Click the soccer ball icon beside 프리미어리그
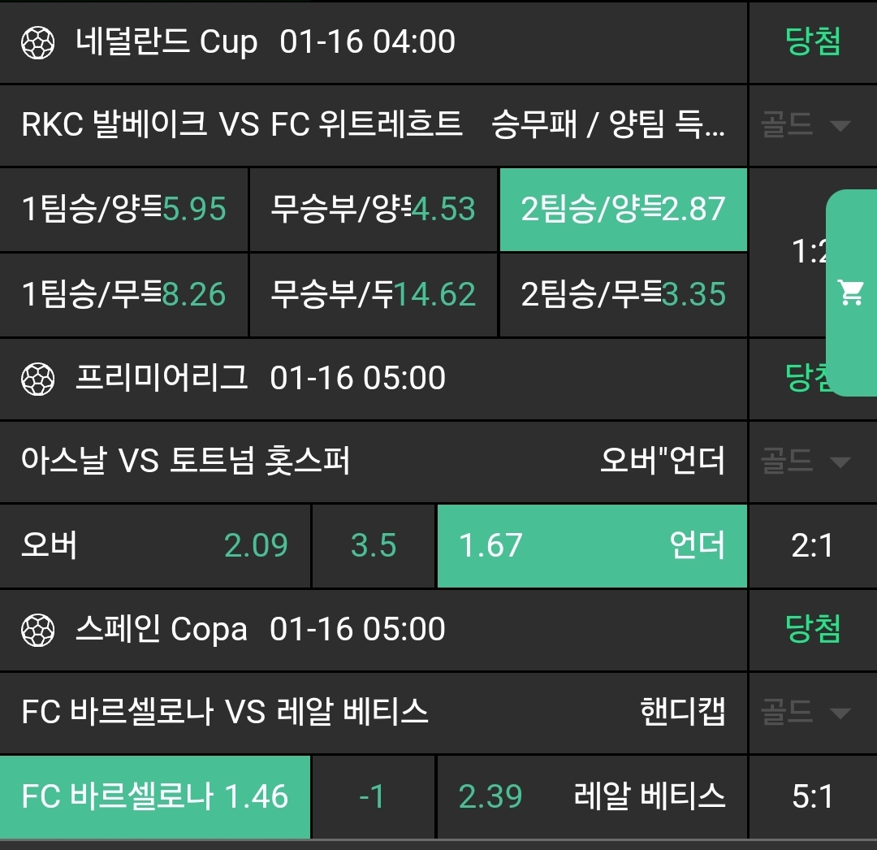The width and height of the screenshot is (877, 850). 37,379
